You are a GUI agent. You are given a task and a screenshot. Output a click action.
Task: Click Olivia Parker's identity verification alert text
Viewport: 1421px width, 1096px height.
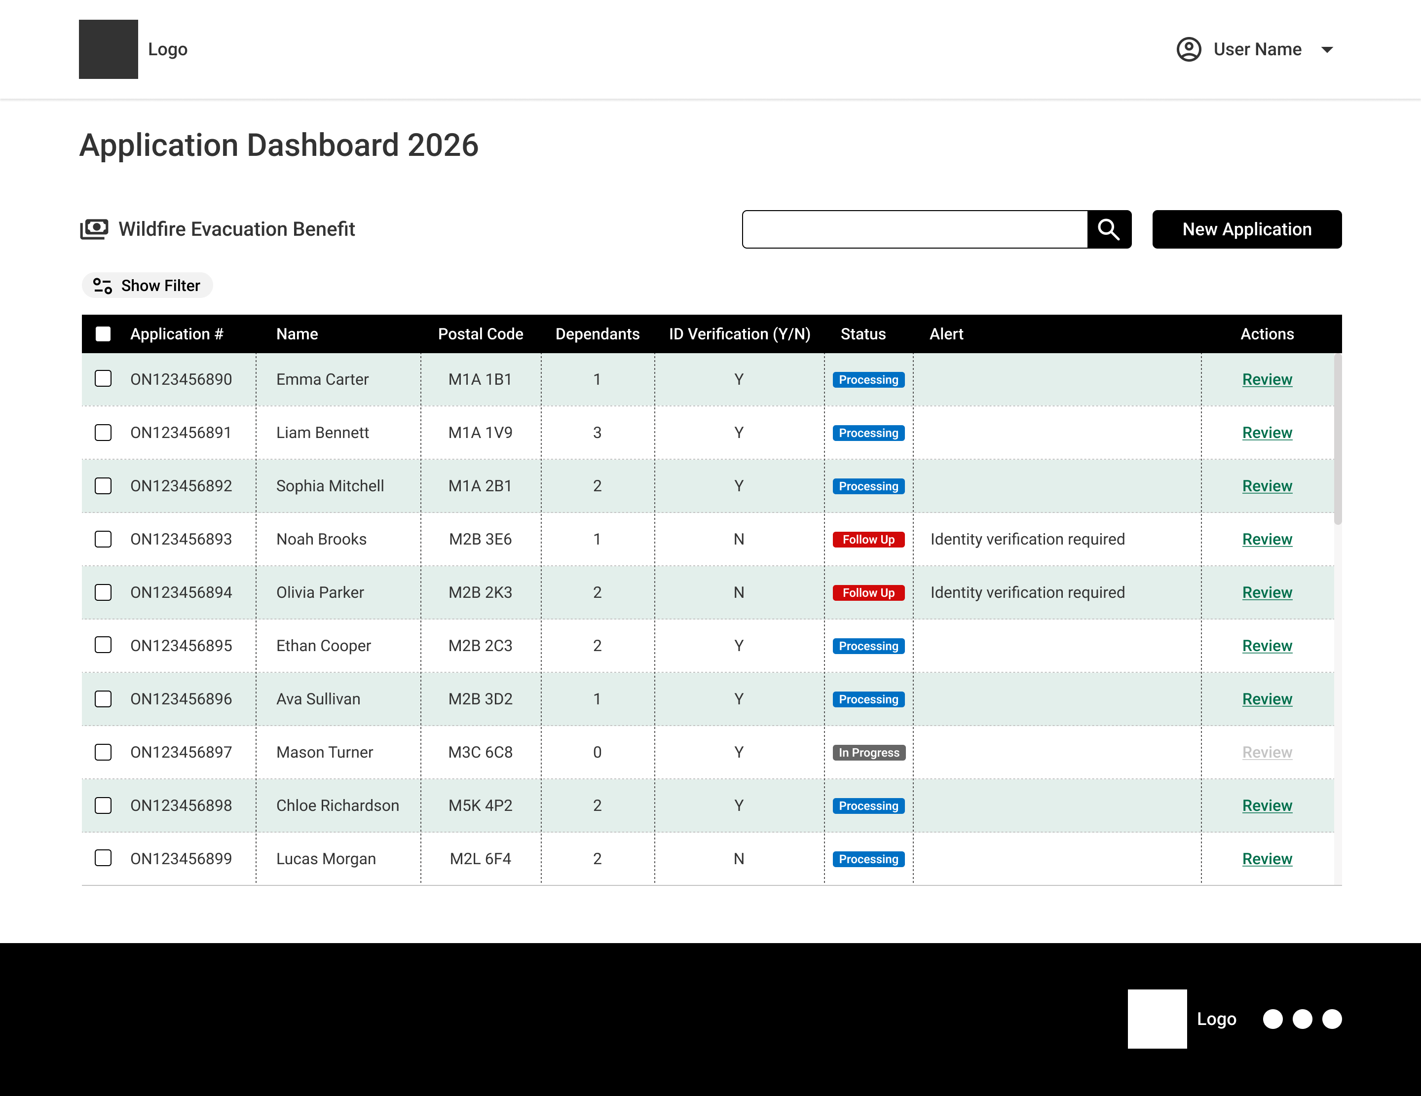coord(1027,592)
